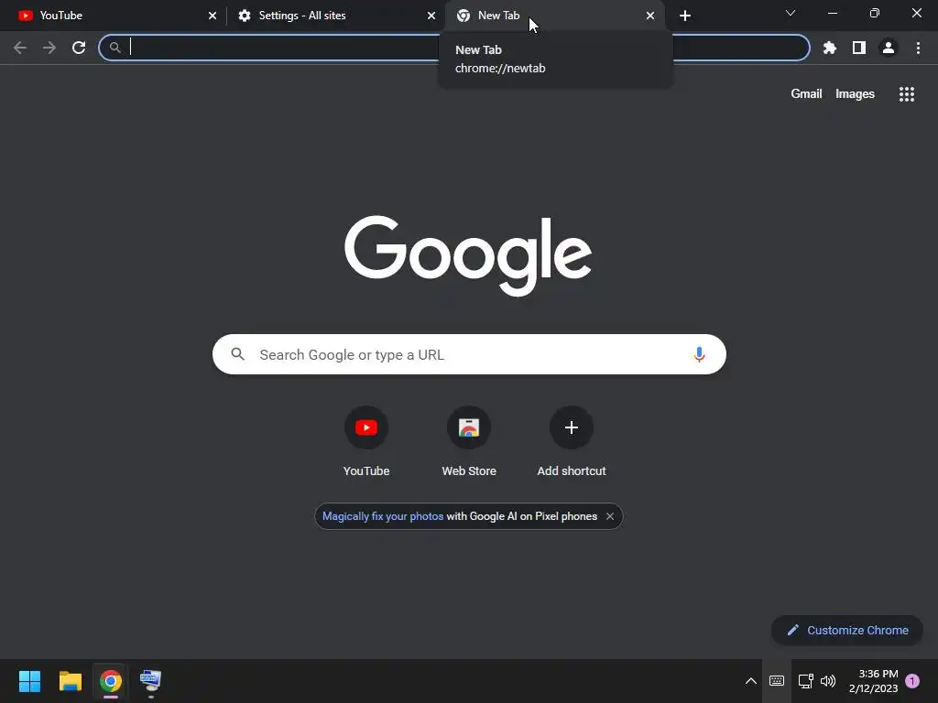Image resolution: width=938 pixels, height=703 pixels.
Task: Click the browser forward arrow
Action: (x=49, y=48)
